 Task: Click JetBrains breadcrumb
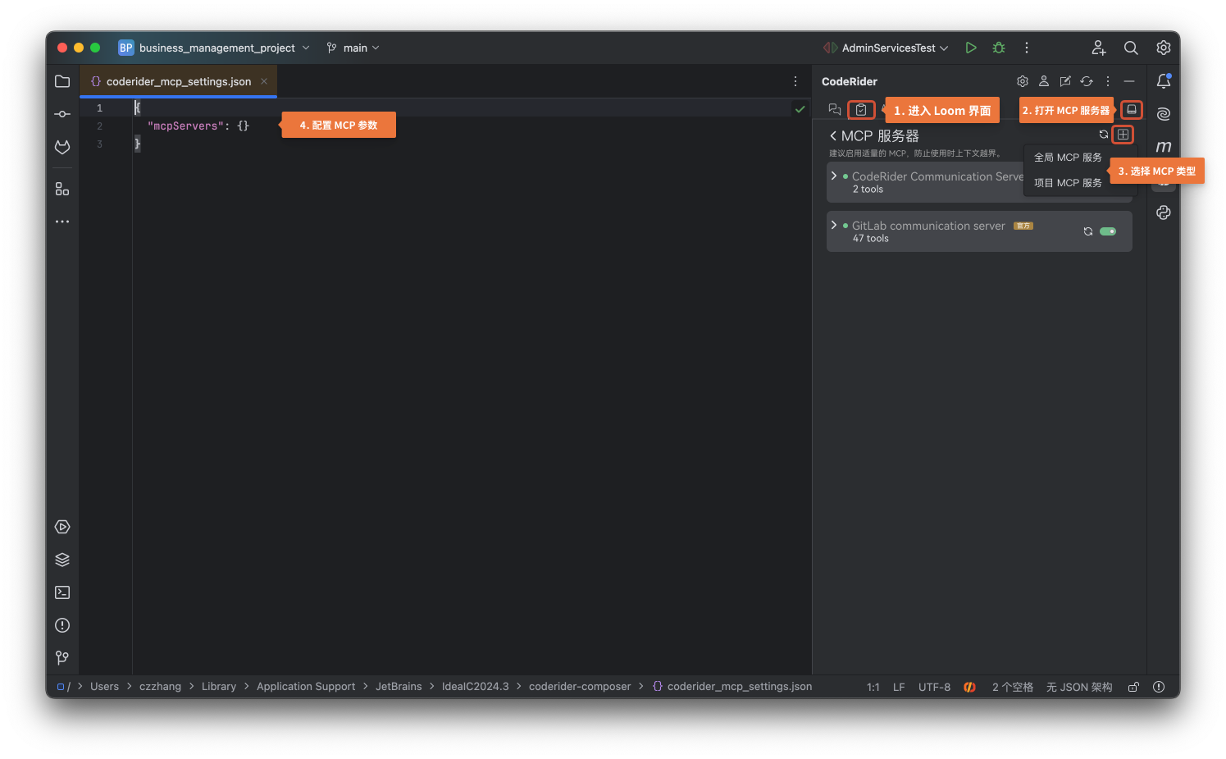coord(399,687)
